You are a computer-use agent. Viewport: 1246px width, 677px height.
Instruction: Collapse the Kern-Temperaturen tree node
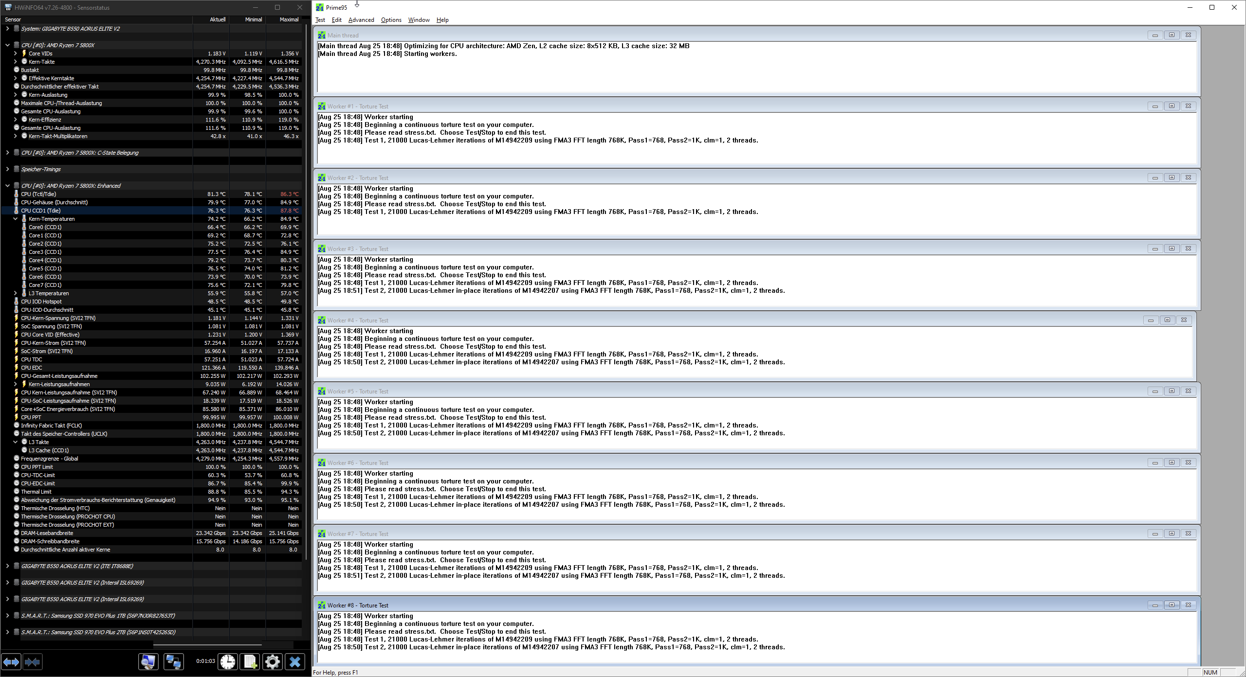(x=16, y=219)
